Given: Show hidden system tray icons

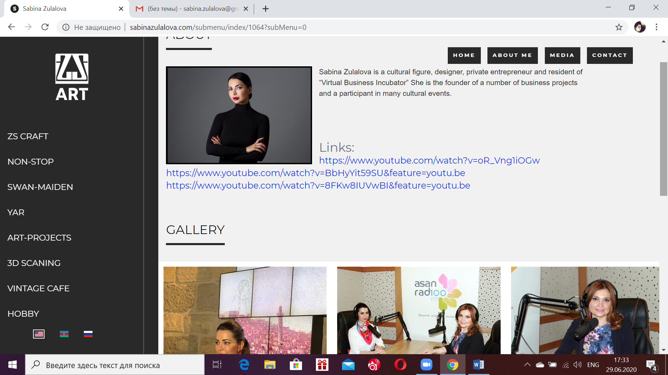Looking at the screenshot, I should pos(527,365).
